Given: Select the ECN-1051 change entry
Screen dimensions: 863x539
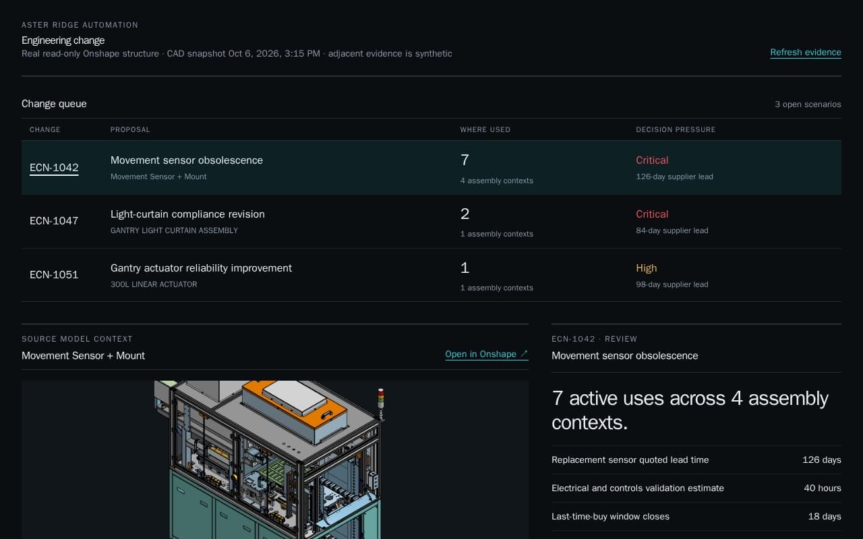Looking at the screenshot, I should (54, 275).
